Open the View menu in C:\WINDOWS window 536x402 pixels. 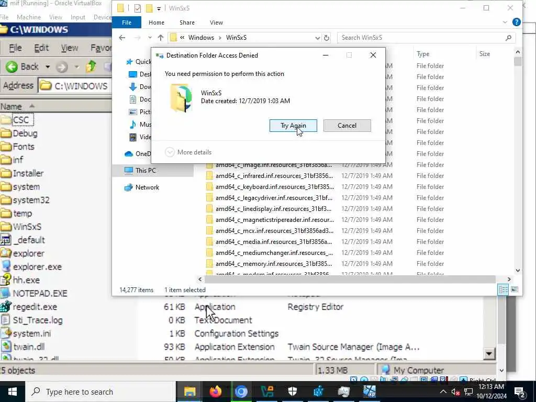[x=70, y=48]
